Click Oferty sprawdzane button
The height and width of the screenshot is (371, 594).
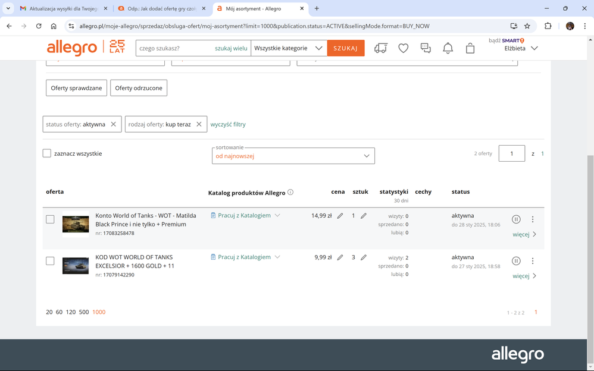click(77, 88)
